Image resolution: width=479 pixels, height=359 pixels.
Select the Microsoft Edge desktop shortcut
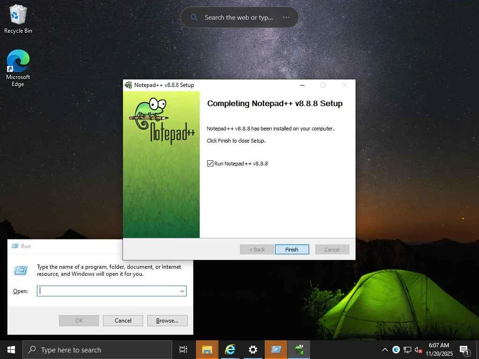18,68
